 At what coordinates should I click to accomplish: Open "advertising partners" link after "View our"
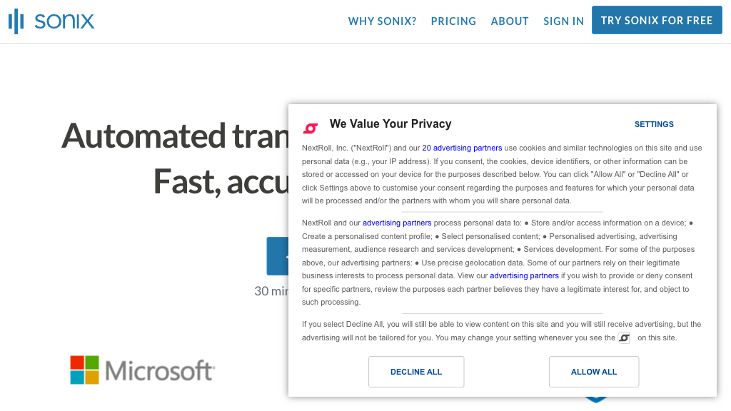(524, 275)
